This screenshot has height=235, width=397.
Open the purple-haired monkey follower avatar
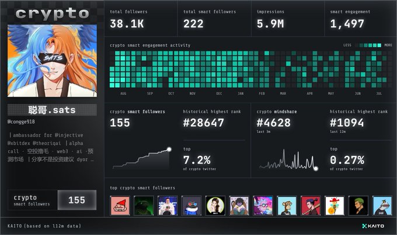(239, 206)
